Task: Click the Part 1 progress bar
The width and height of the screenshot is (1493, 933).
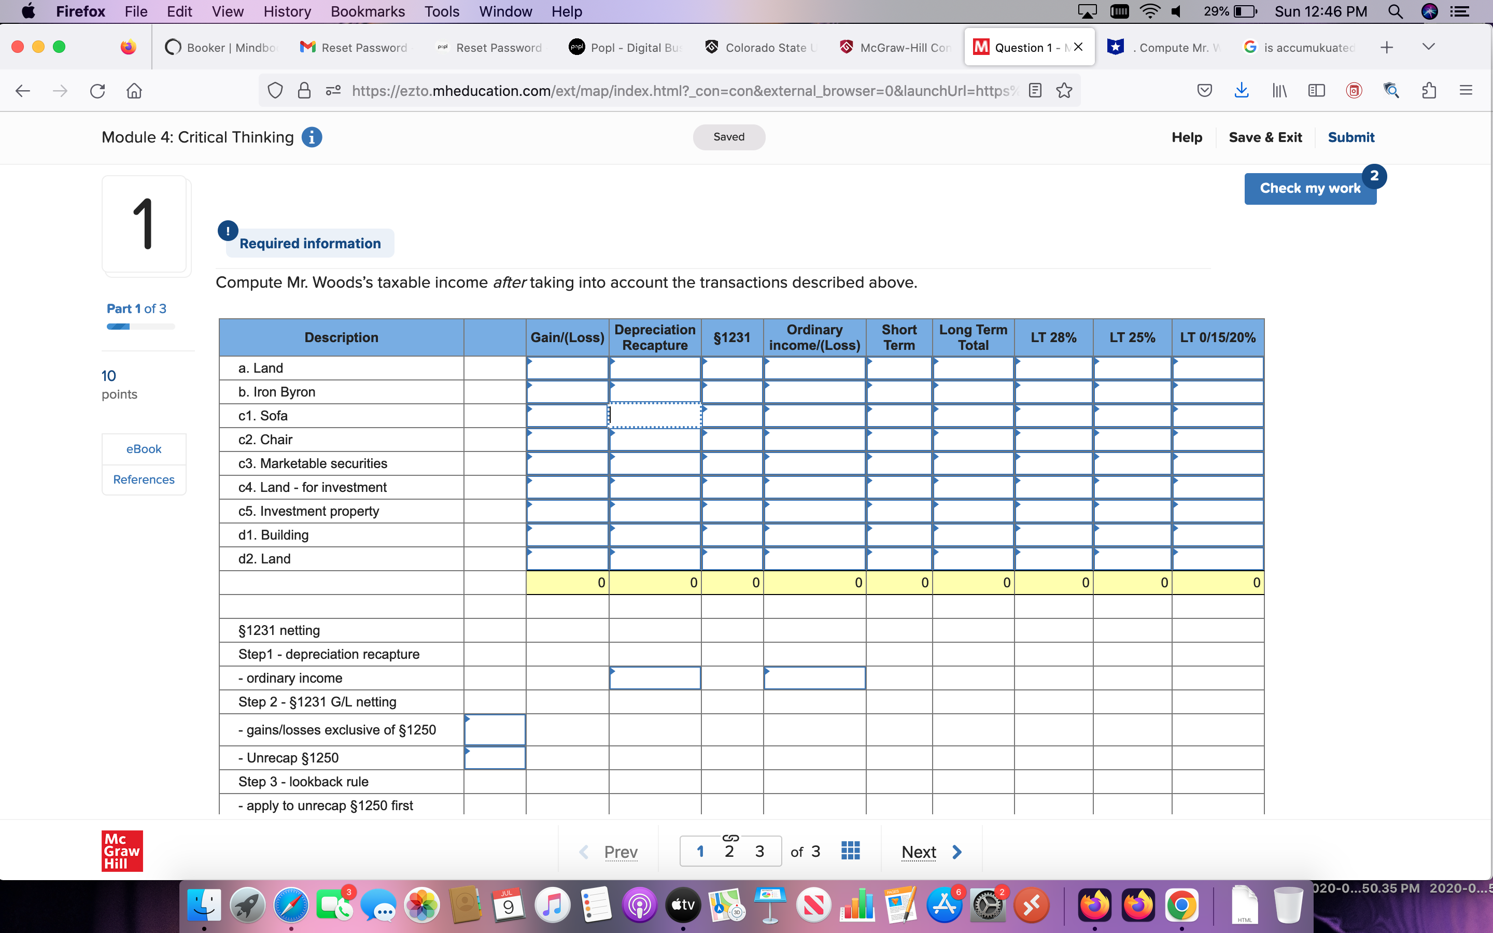Action: pos(140,327)
